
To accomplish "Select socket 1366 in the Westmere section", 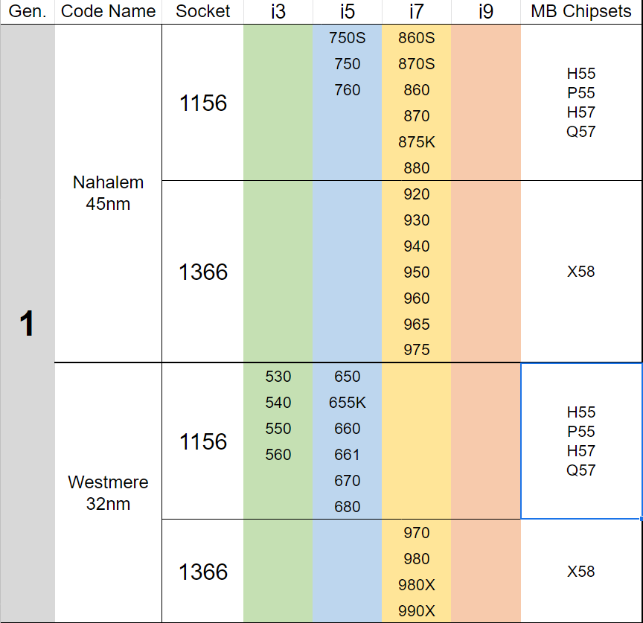I will tap(202, 572).
